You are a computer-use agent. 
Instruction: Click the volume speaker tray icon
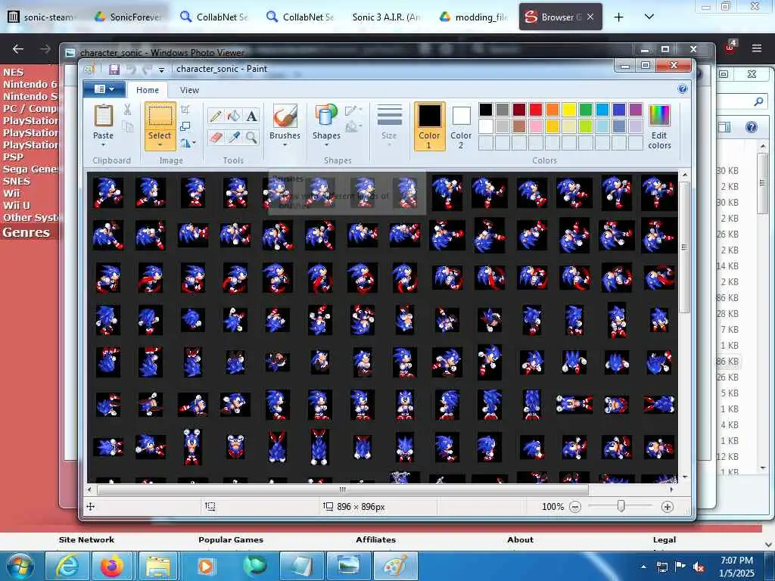(x=699, y=567)
